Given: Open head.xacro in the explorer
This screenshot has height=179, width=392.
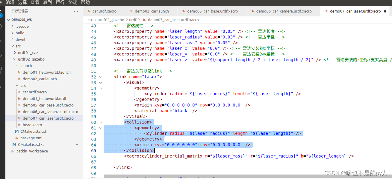Looking at the screenshot, I should pos(32,125).
